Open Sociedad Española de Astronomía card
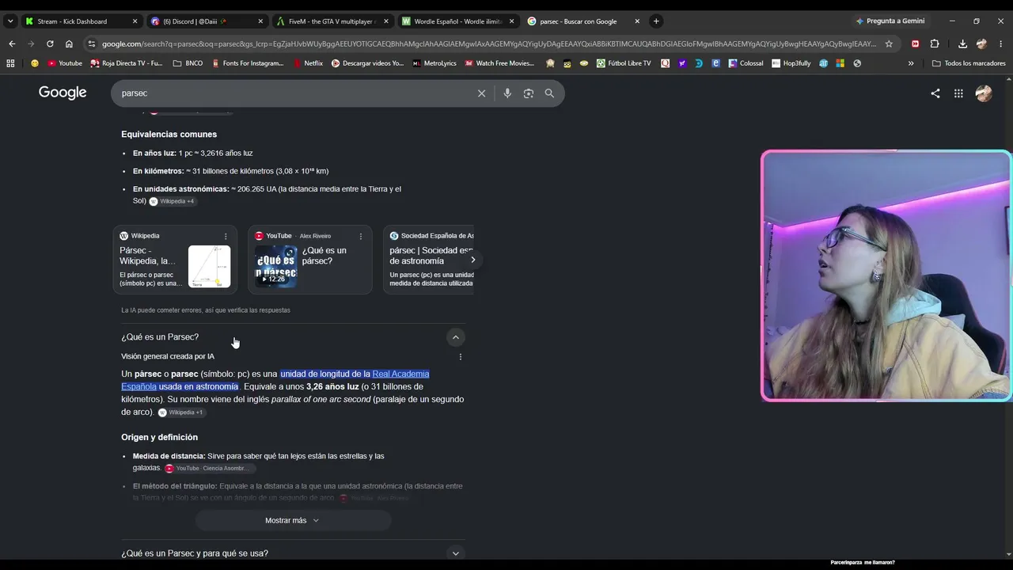The width and height of the screenshot is (1013, 570). pyautogui.click(x=428, y=260)
